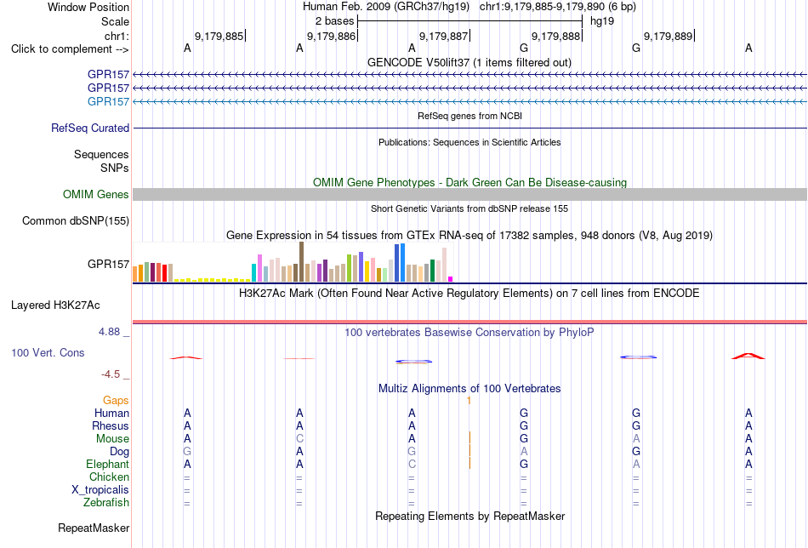
Task: Click the tallest brown GTEx expression bar
Action: pyautogui.click(x=301, y=262)
